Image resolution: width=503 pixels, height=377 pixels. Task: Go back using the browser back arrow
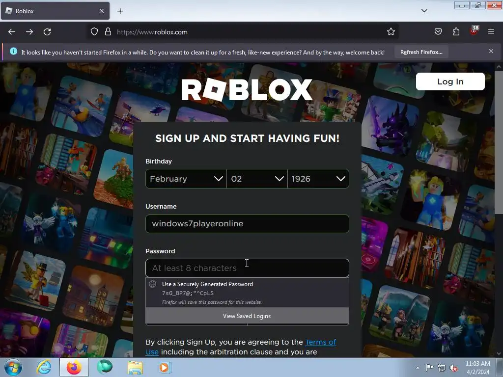point(12,32)
